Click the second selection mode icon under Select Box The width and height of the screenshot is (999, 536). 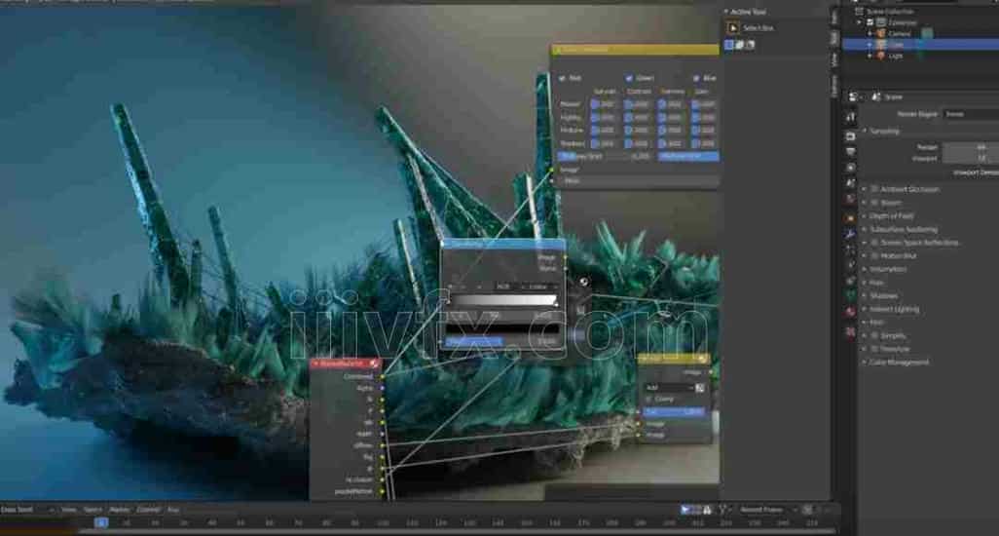[740, 45]
